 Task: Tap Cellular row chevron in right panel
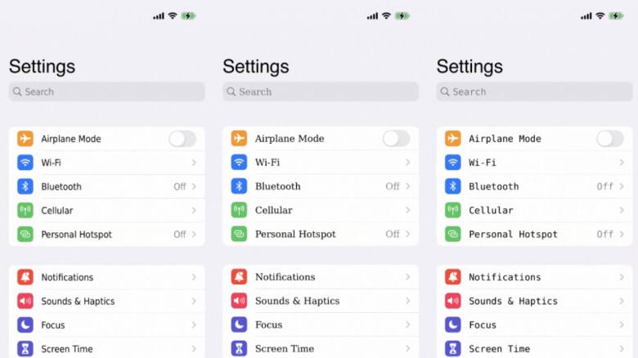point(622,210)
